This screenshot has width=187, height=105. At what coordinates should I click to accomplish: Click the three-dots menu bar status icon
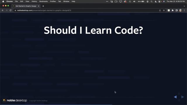click(x=107, y=1)
